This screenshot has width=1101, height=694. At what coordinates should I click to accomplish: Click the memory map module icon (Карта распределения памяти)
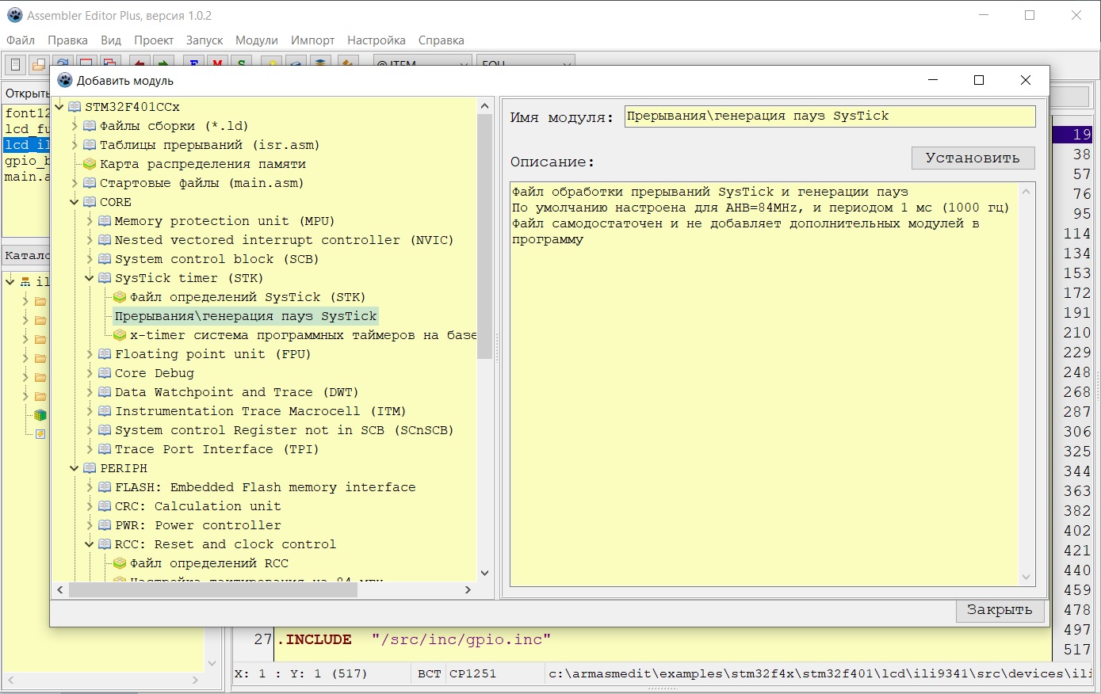tap(90, 164)
